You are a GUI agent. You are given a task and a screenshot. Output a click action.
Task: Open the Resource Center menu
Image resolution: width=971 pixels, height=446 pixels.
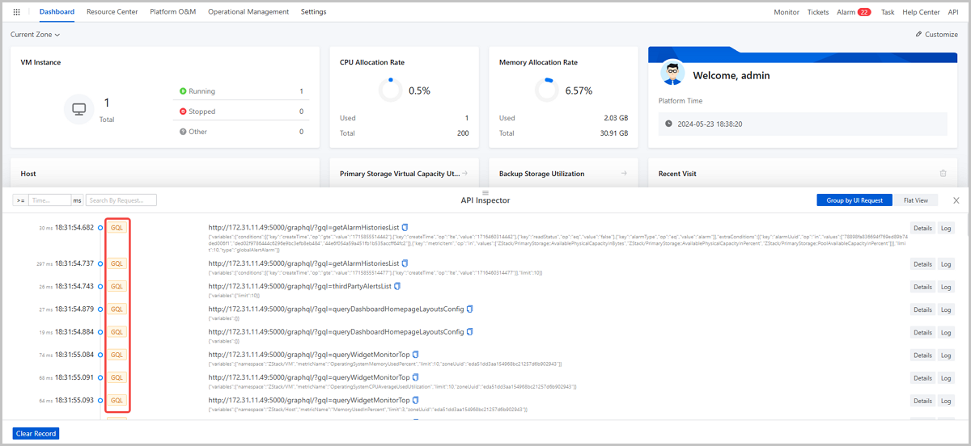(x=112, y=12)
